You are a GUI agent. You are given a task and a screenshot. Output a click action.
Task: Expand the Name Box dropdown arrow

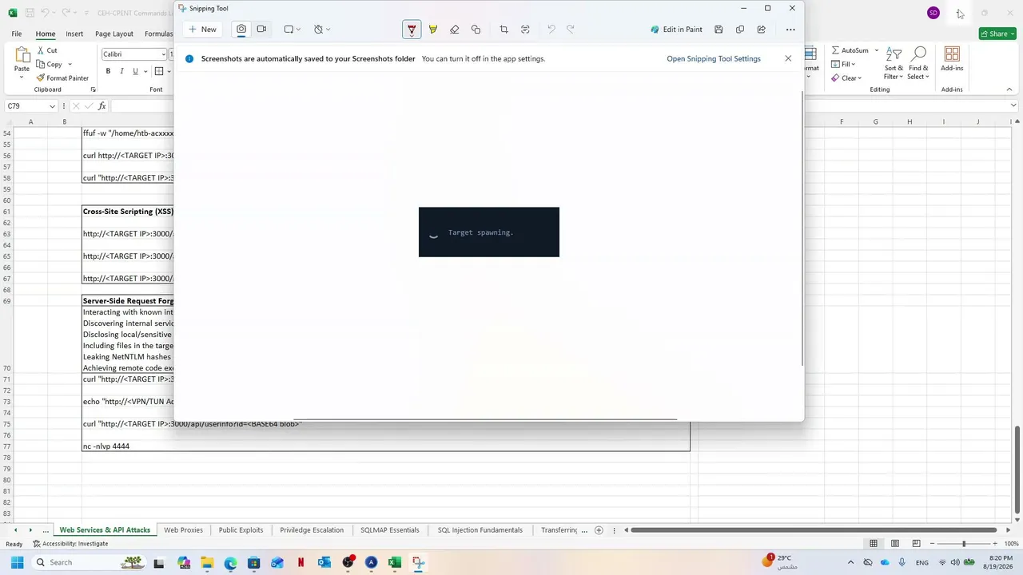[53, 106]
